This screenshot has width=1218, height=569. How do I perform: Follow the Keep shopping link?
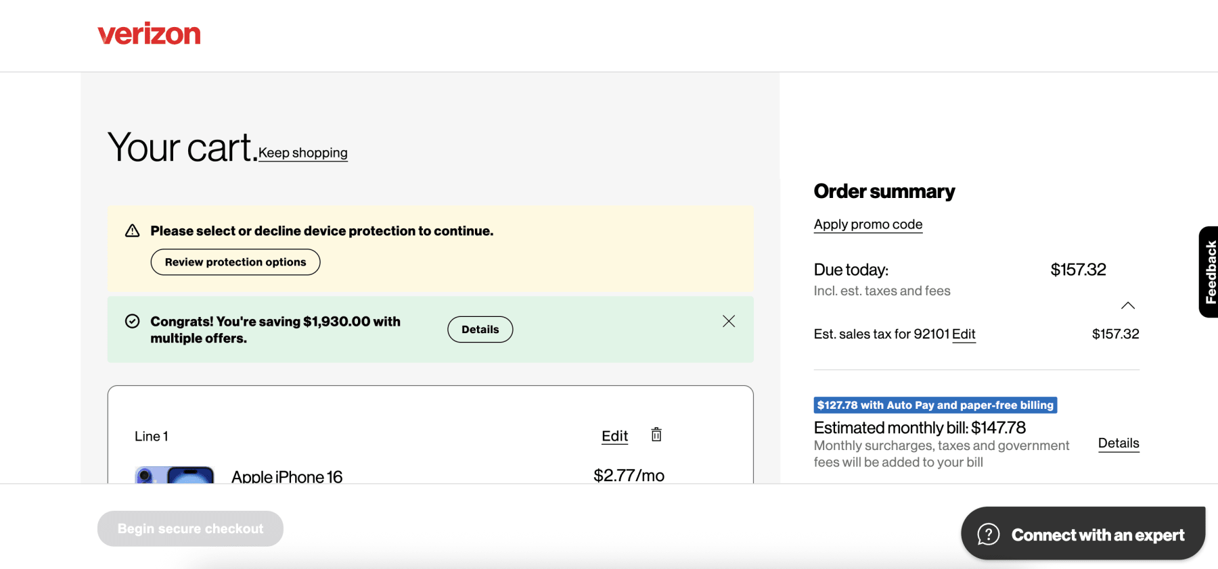click(302, 153)
